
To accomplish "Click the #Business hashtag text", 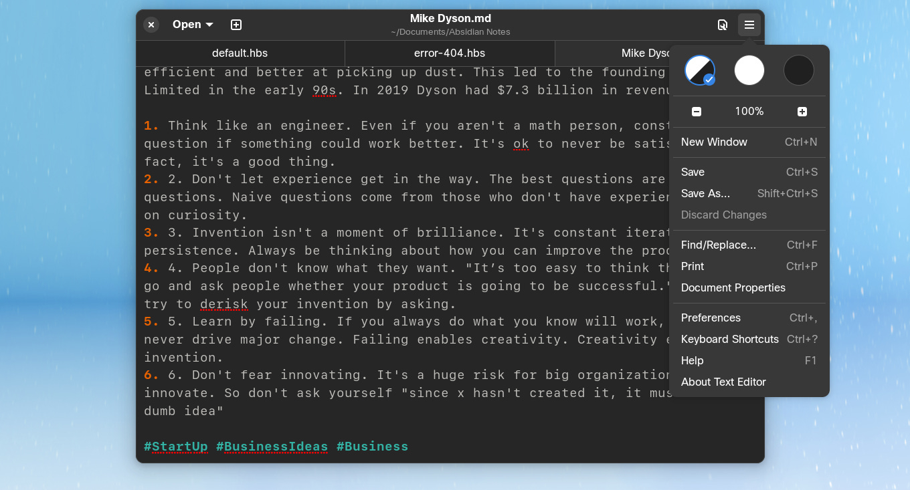I will [x=372, y=447].
